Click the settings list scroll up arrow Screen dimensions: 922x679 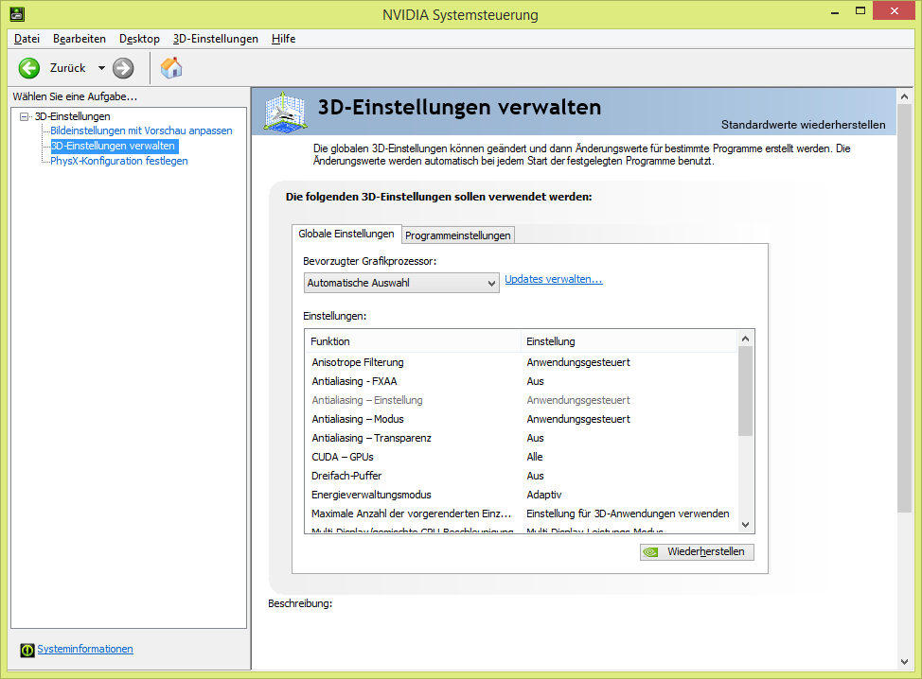[x=745, y=339]
